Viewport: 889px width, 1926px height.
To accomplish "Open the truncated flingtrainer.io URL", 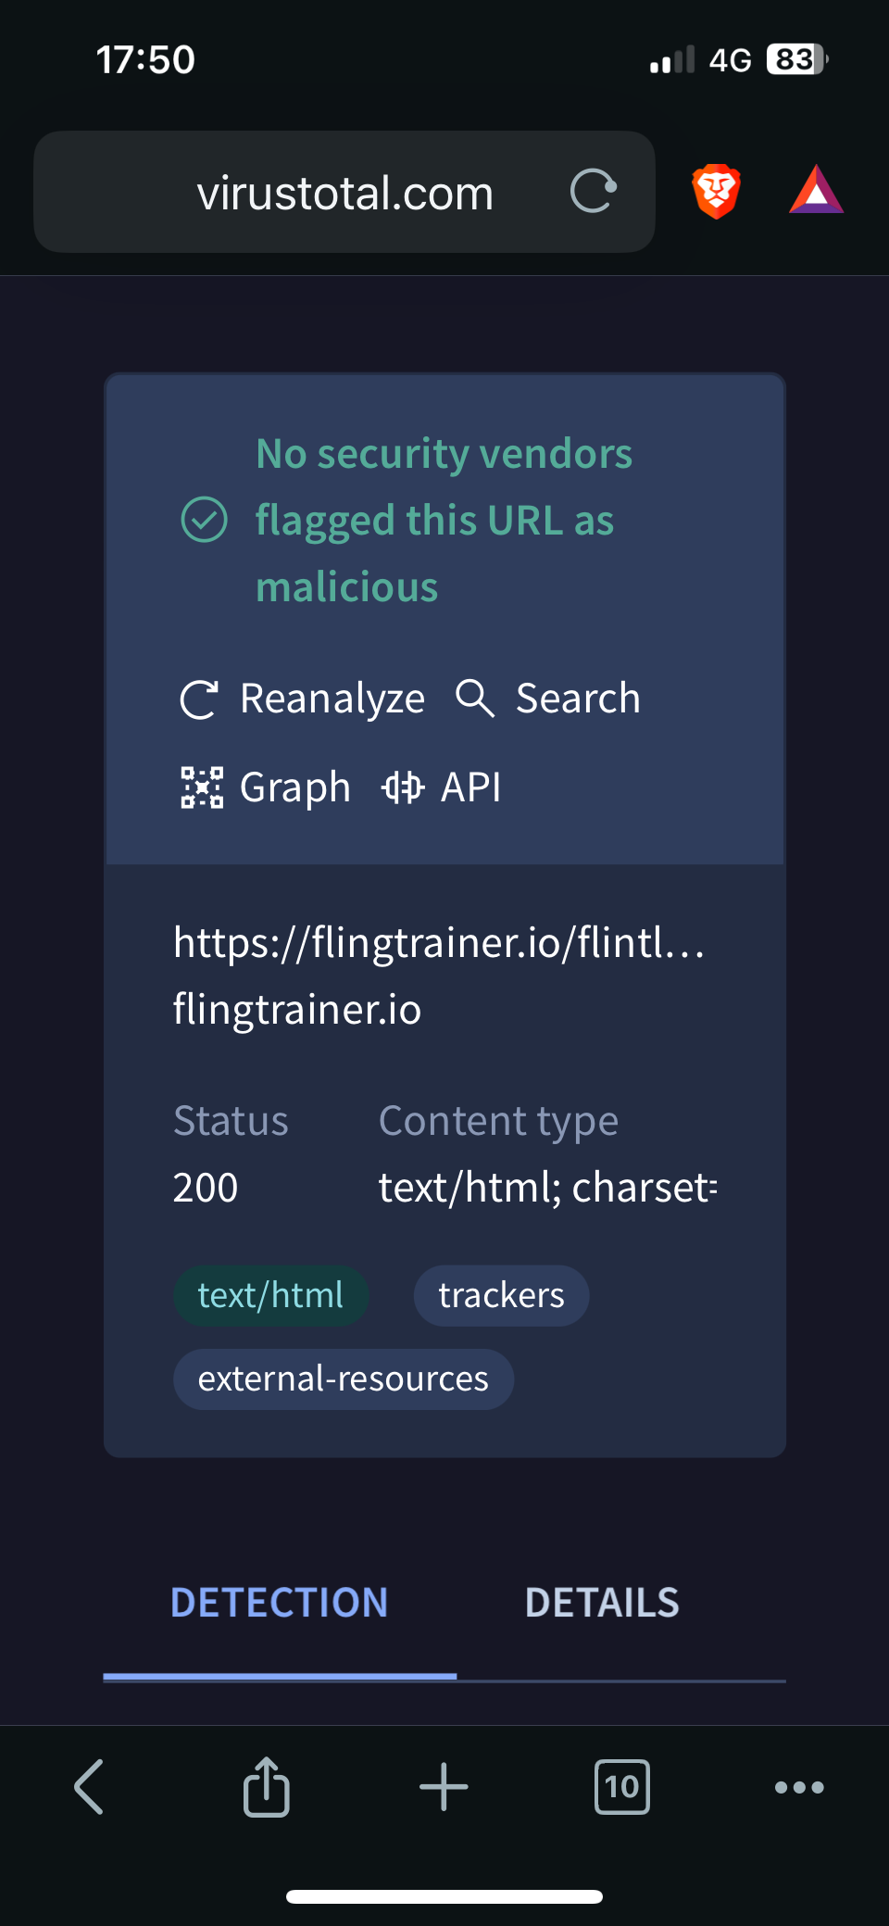I will [x=439, y=942].
